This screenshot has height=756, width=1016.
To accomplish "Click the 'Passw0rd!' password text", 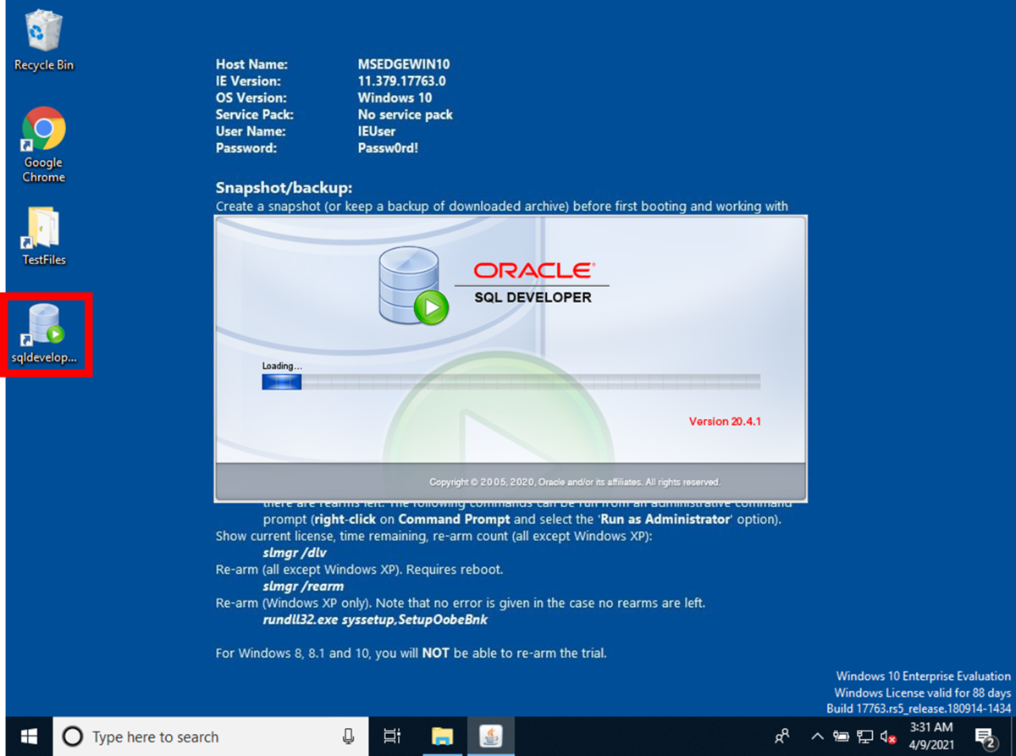I will coord(388,148).
